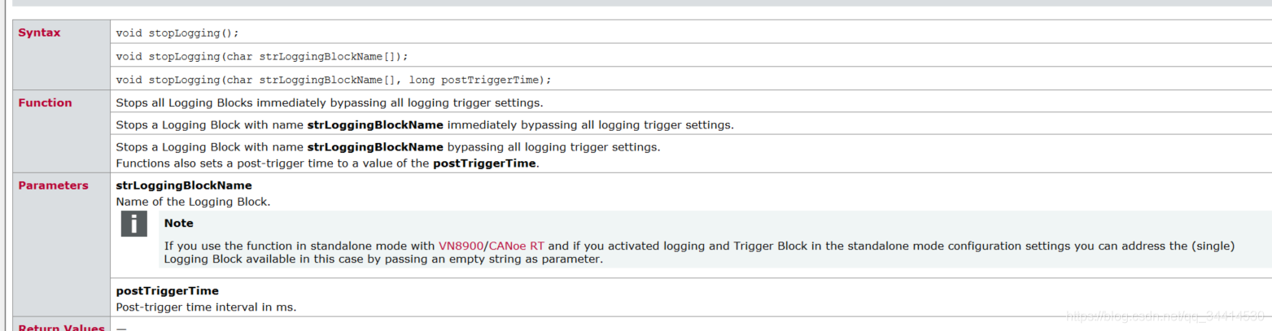Click 'Functions also sets a post-trigger time' sentence

point(327,163)
